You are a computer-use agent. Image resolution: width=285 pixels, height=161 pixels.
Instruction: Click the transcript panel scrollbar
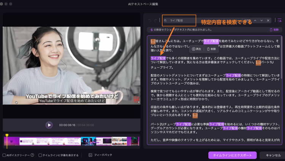click(x=281, y=57)
